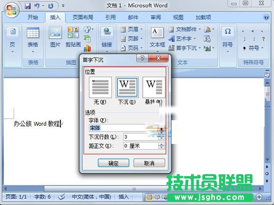Select the Dropped (下沉) position option

[127, 88]
